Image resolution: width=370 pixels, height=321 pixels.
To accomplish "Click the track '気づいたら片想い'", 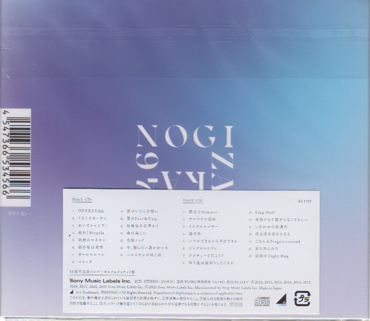I will pyautogui.click(x=143, y=212).
